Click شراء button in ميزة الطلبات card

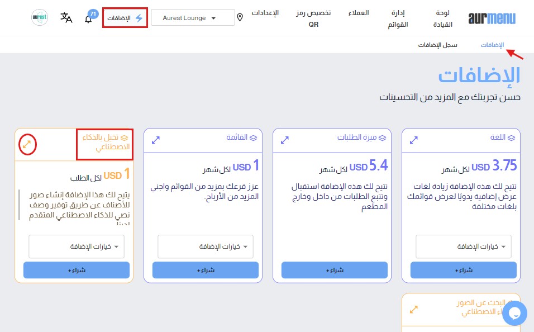(334, 270)
